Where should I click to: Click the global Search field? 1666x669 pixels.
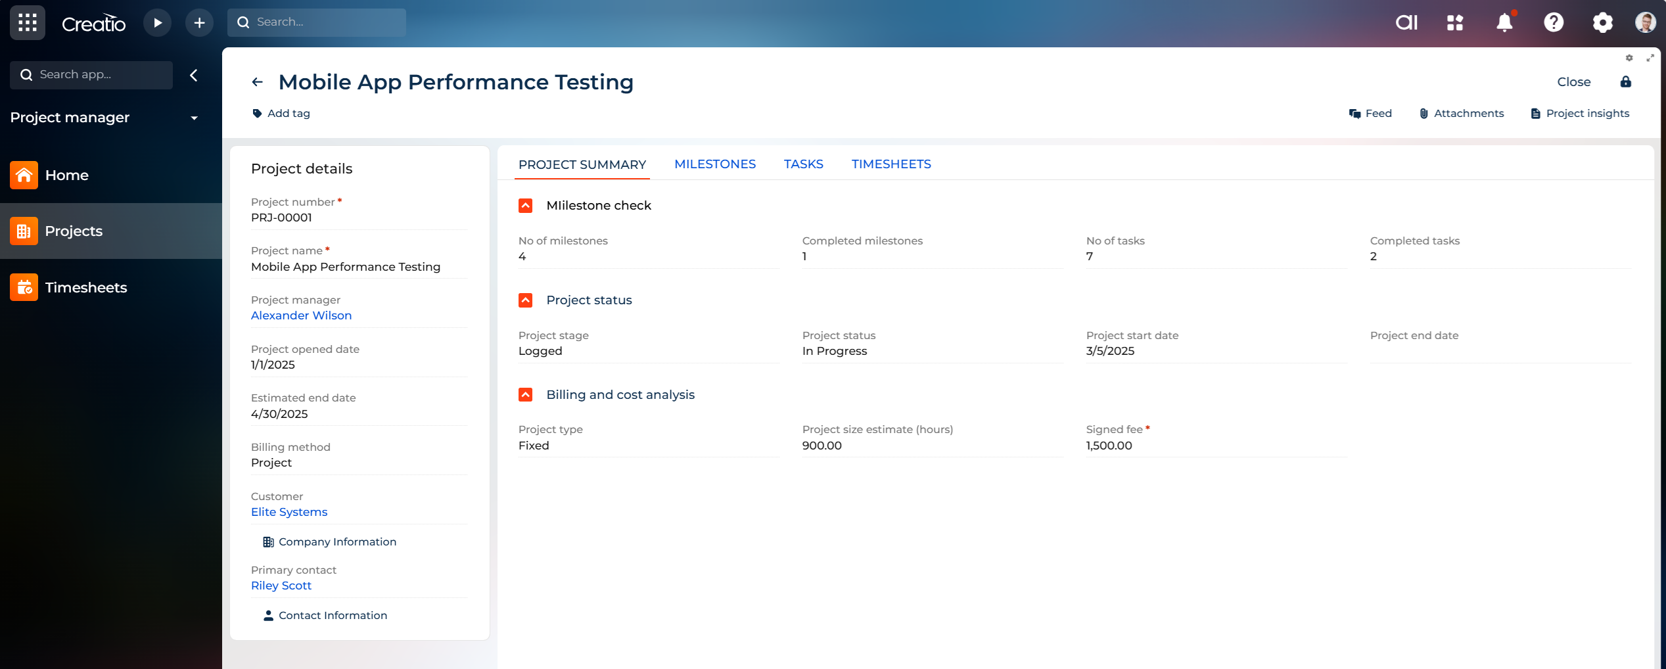(317, 22)
